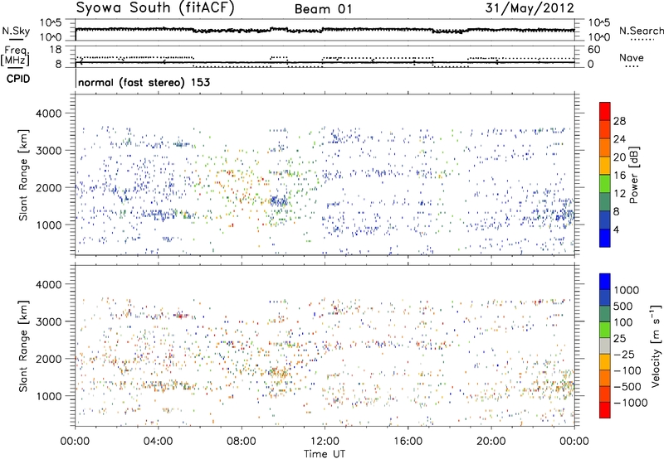Click the Syowa South (fitACF) title
The height and width of the screenshot is (459, 664).
(155, 8)
